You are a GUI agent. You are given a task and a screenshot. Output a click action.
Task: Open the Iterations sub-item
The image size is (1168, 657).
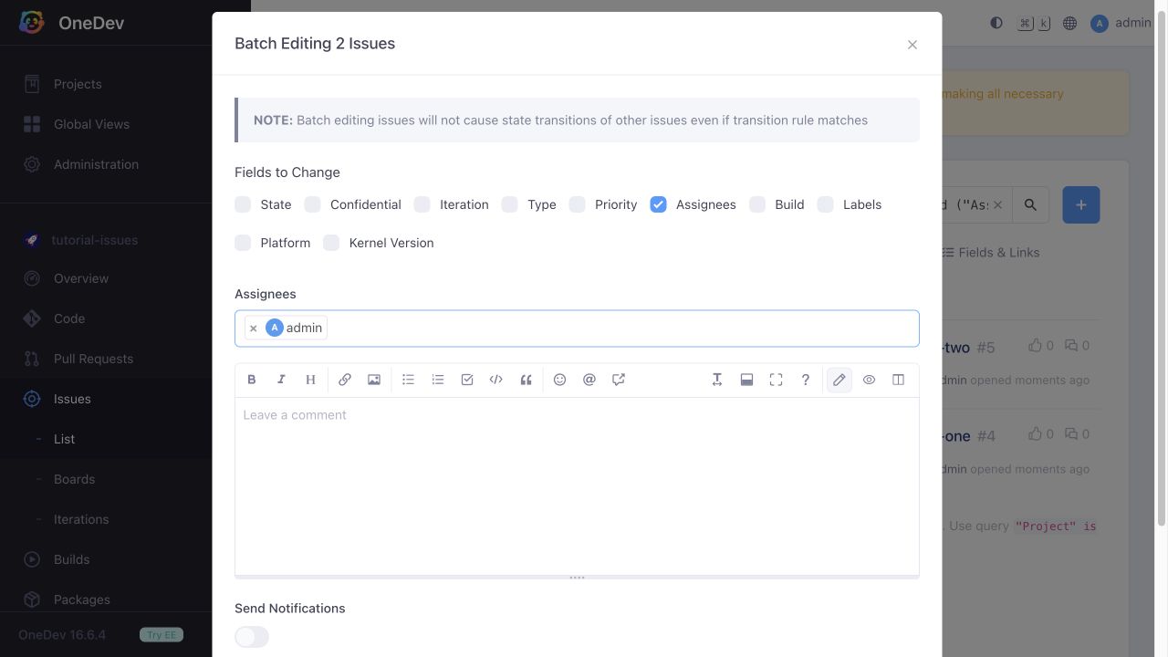click(x=81, y=519)
